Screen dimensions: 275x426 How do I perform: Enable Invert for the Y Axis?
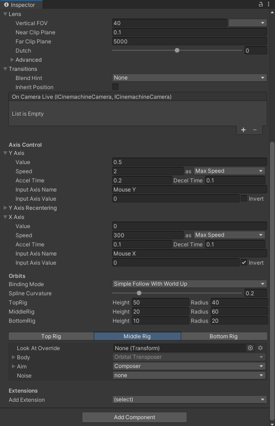pyautogui.click(x=244, y=199)
